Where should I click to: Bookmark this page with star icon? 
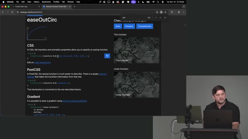[165, 12]
